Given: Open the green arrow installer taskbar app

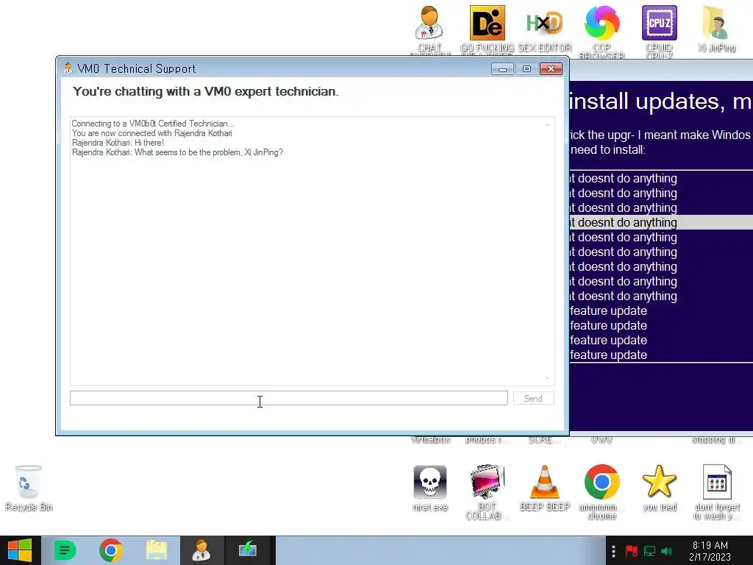Looking at the screenshot, I should 248,550.
